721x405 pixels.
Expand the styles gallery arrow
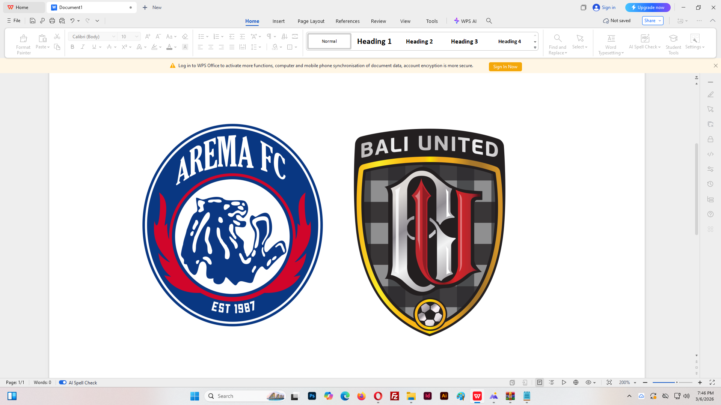[x=535, y=48]
